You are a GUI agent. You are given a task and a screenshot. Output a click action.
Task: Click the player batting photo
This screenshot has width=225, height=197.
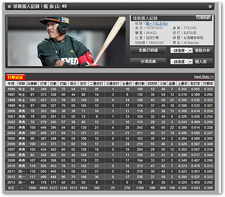click(x=66, y=41)
